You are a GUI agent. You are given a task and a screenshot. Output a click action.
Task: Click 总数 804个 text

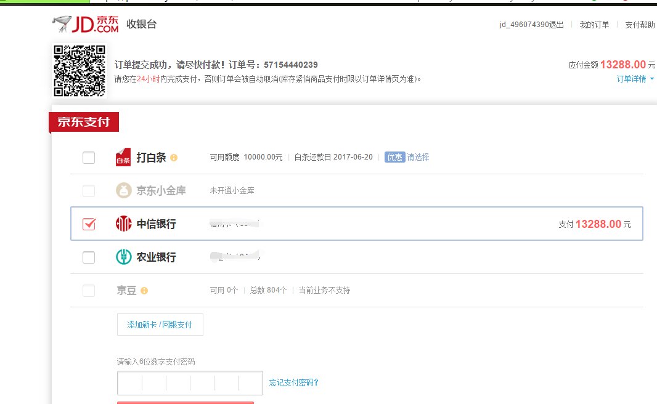268,290
